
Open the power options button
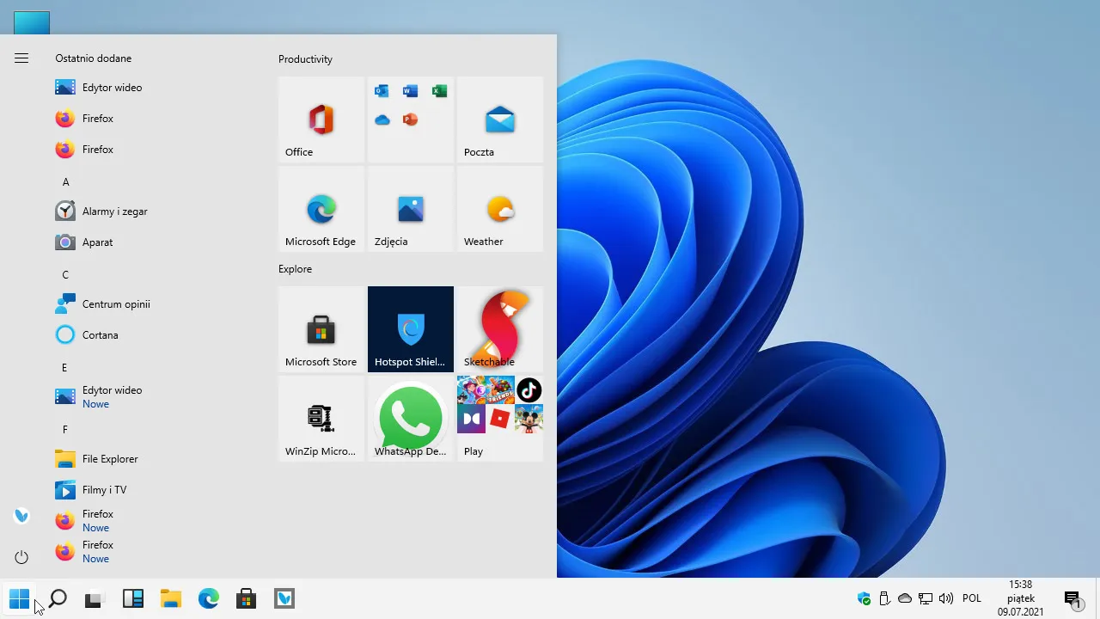(21, 557)
